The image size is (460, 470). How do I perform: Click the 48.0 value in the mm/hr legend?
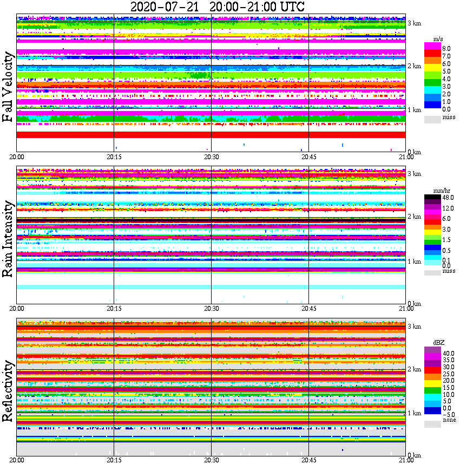click(448, 198)
